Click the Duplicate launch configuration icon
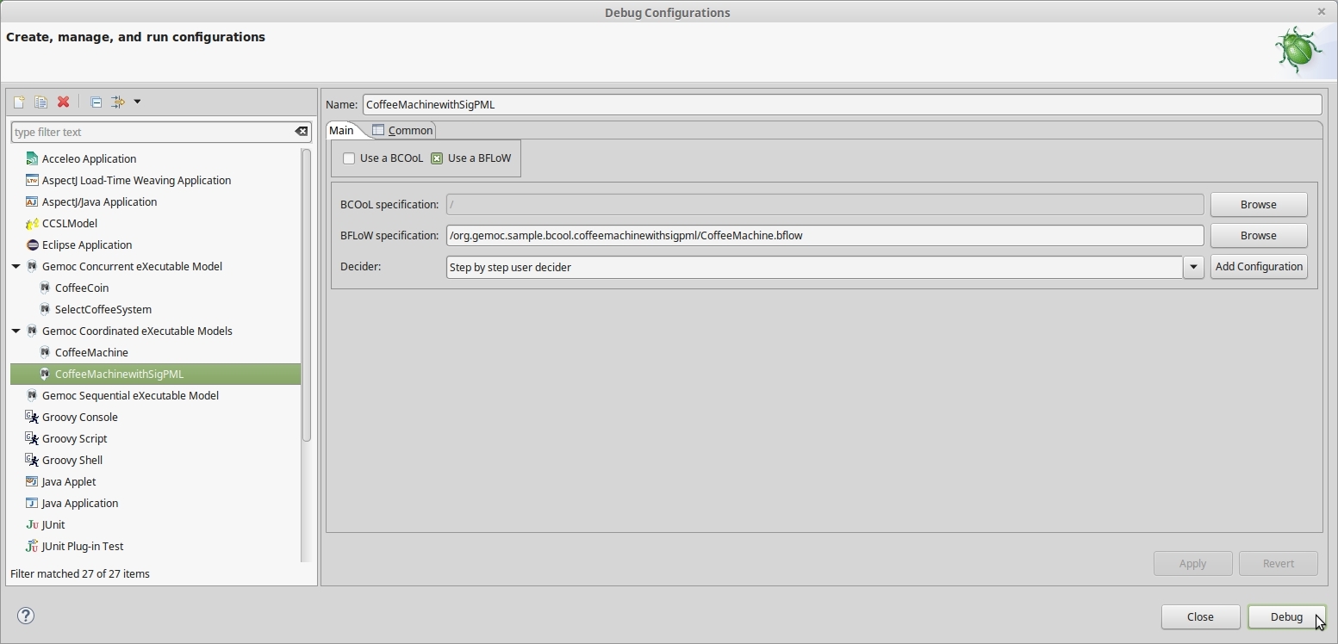Viewport: 1338px width, 644px height. [x=40, y=102]
